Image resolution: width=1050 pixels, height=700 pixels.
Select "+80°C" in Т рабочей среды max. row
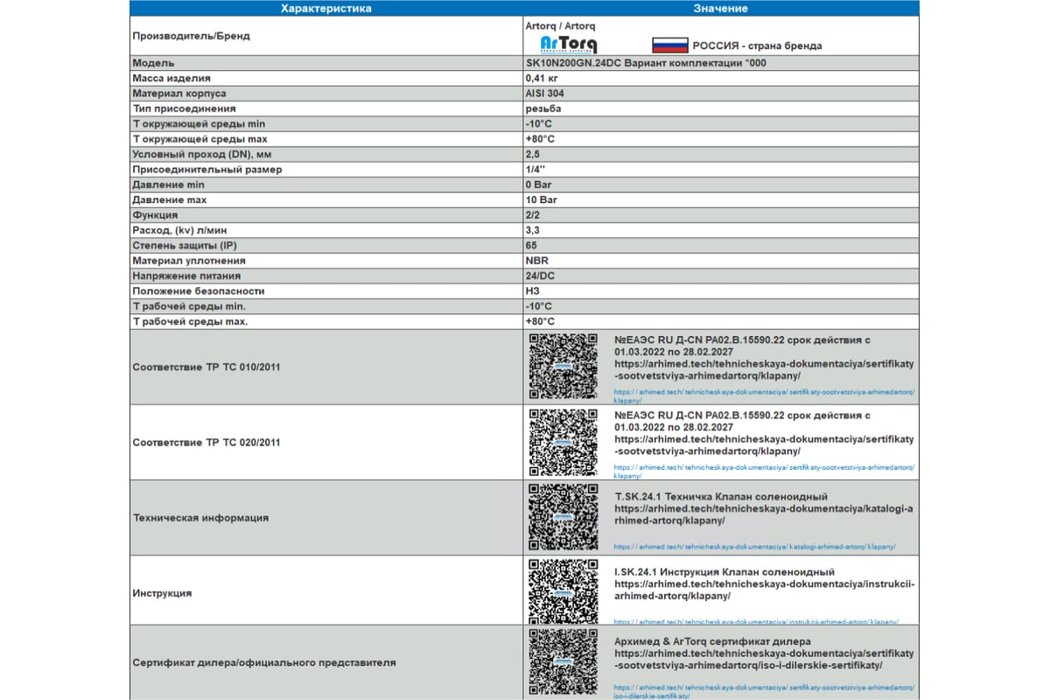coord(540,321)
